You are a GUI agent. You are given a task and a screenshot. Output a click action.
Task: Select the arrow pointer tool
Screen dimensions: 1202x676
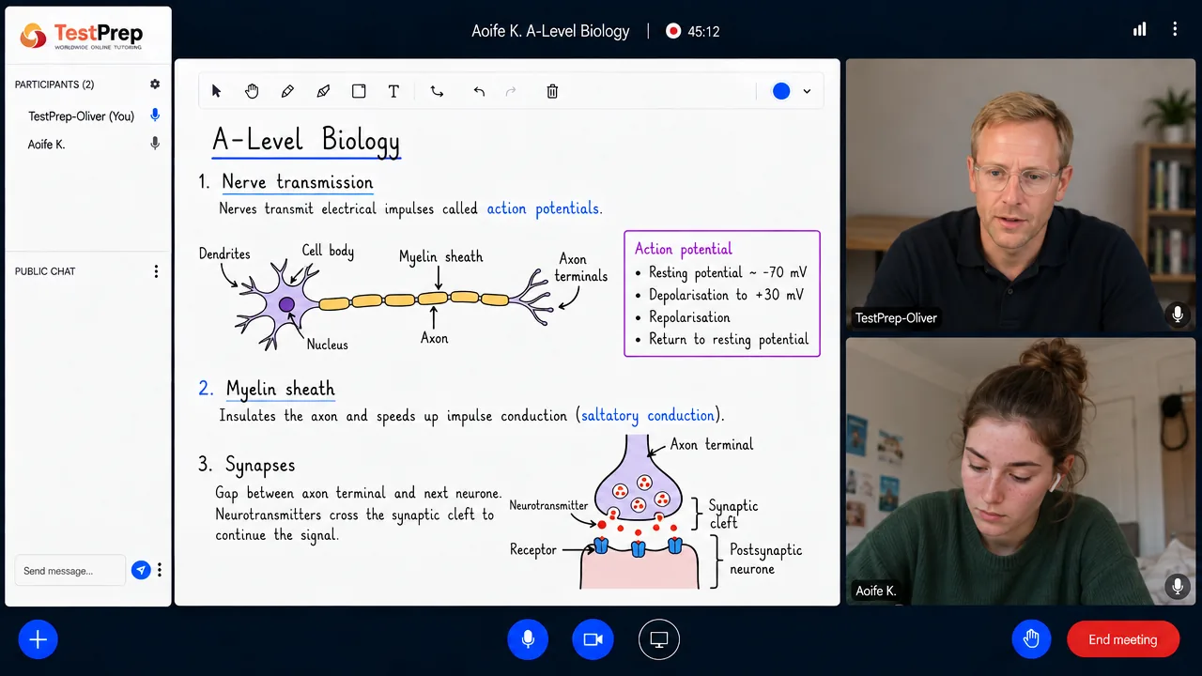pos(217,91)
